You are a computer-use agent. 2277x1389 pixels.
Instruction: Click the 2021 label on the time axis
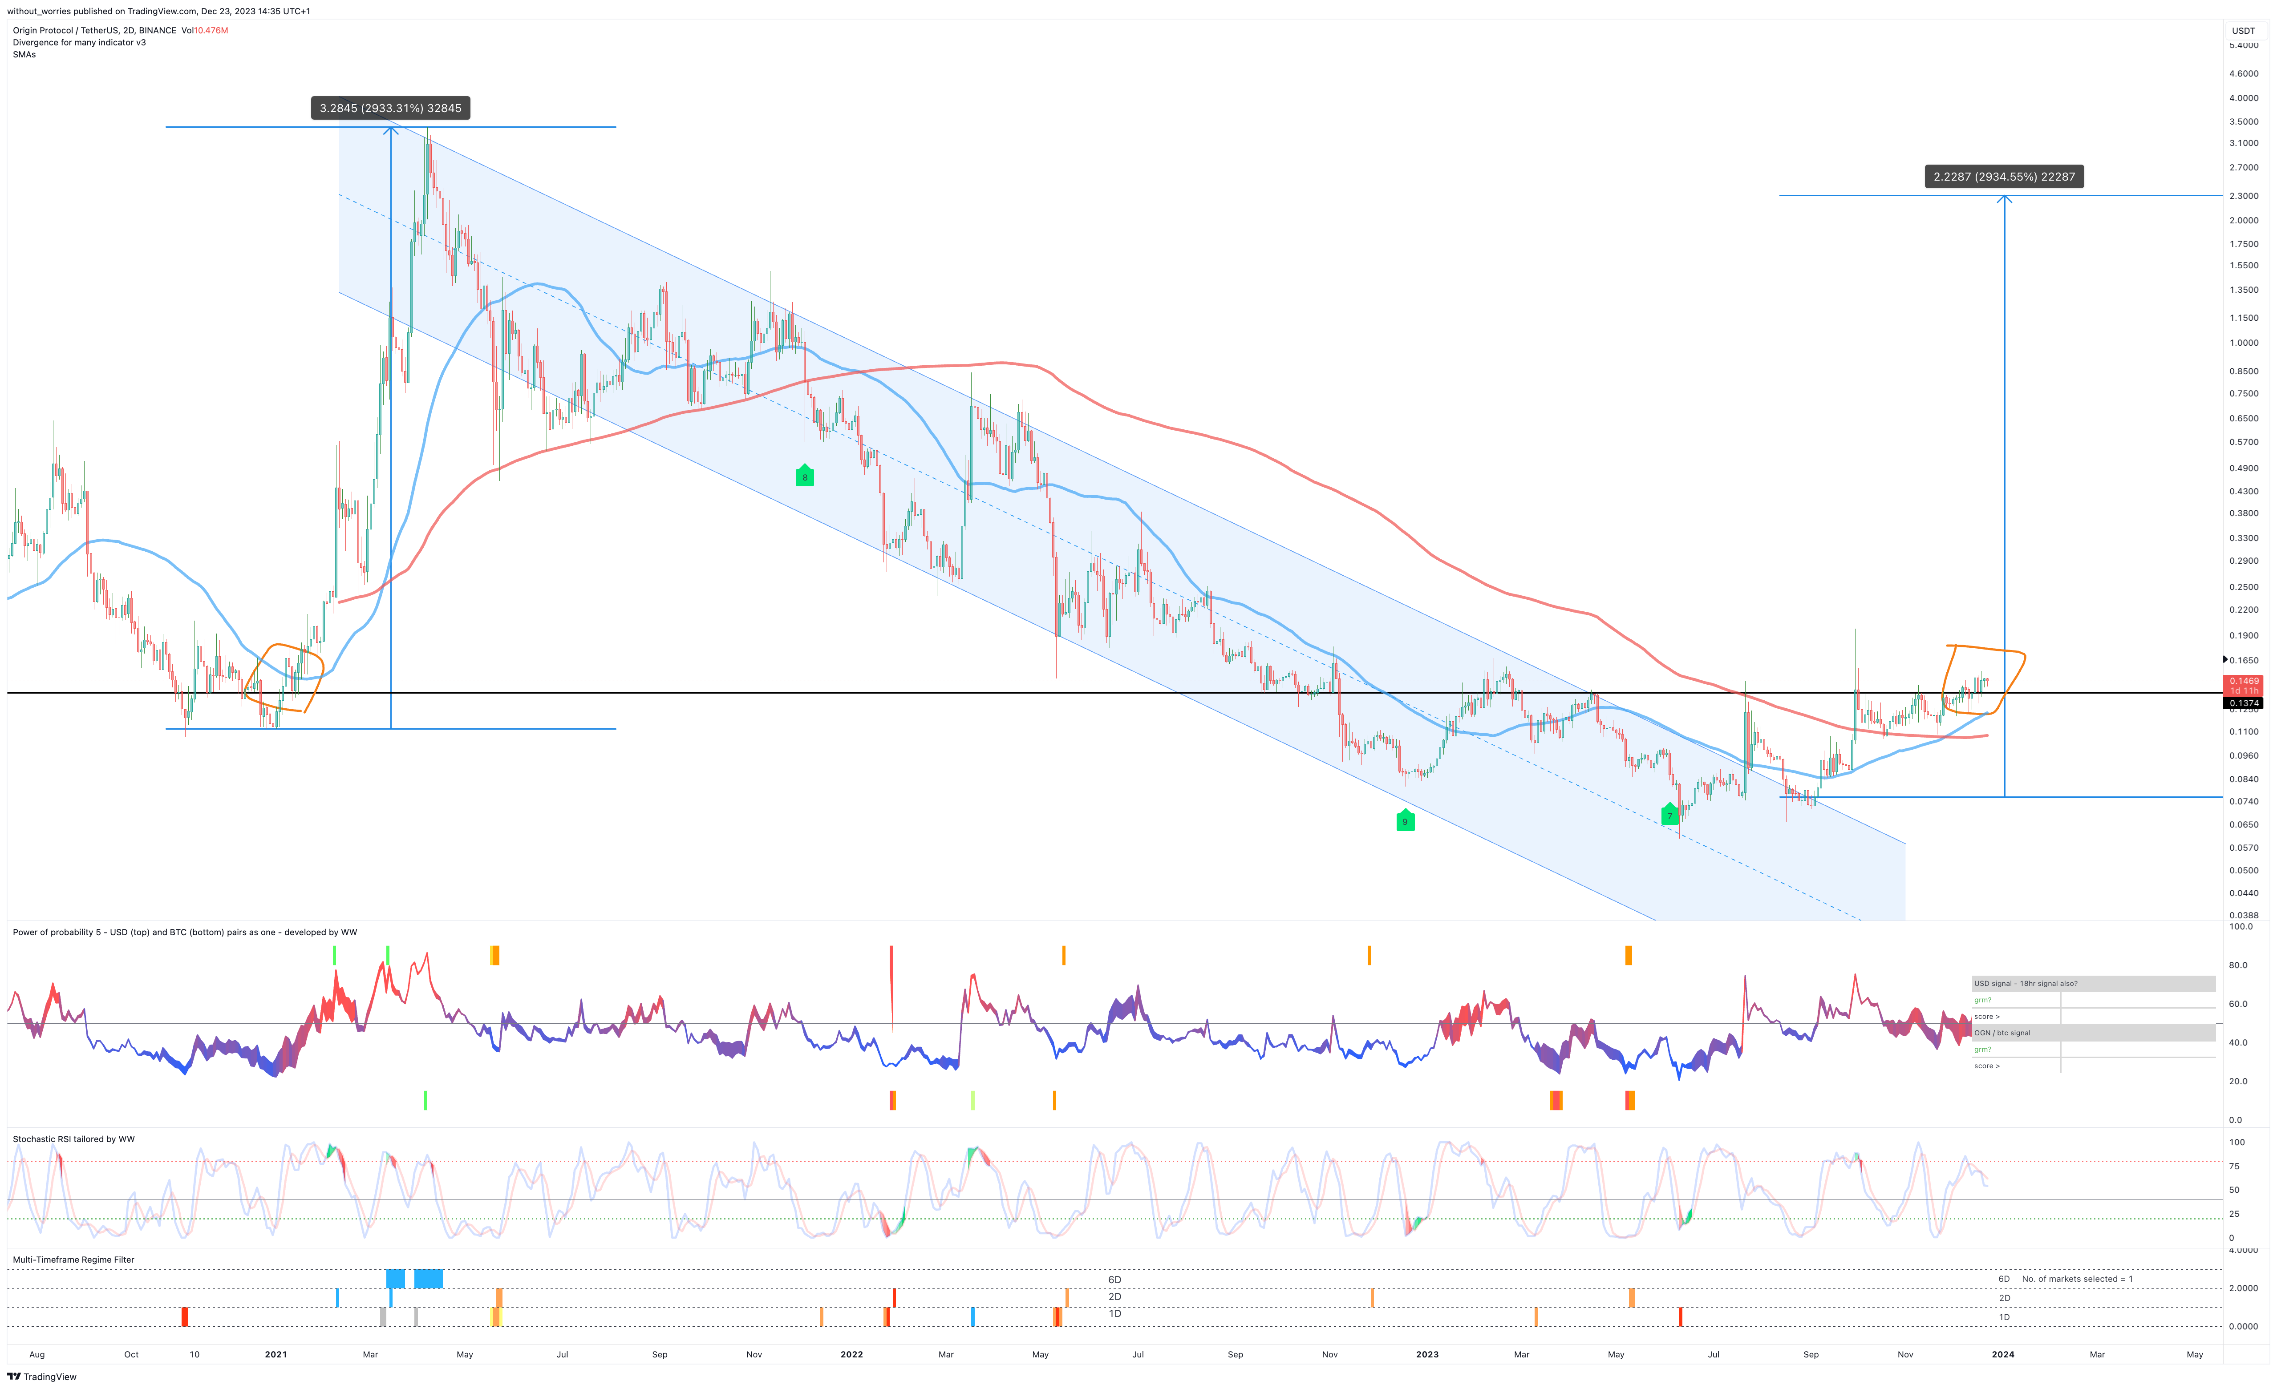coord(276,1355)
